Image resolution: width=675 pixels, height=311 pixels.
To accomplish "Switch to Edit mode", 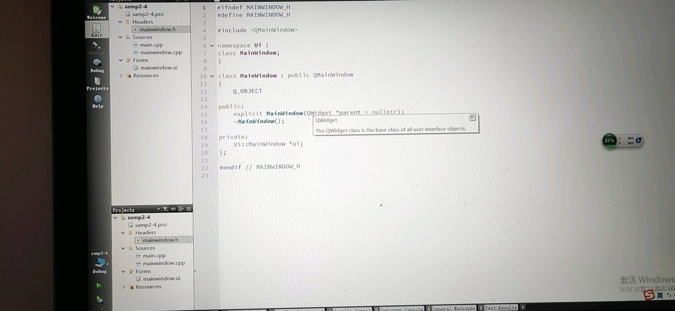I will 97,30.
